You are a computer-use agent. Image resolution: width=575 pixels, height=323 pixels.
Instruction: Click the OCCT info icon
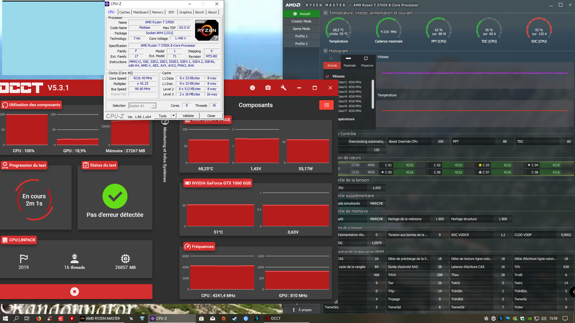point(252,88)
